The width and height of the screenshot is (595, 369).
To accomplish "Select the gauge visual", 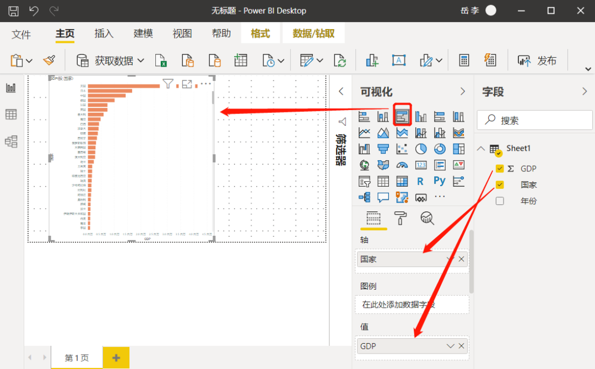I will click(402, 165).
